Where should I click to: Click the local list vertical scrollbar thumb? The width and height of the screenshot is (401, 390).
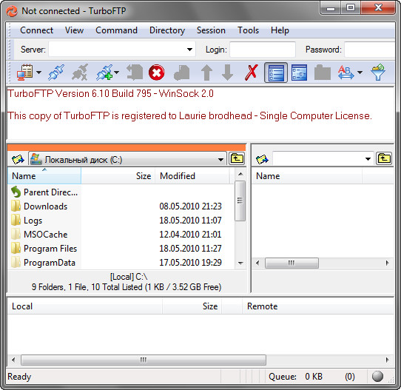click(240, 201)
